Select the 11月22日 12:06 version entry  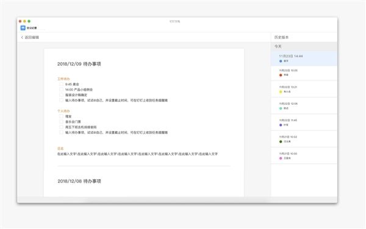[x=304, y=106]
